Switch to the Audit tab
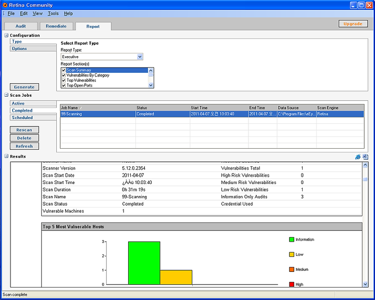Screen dimensions: 375x300 click(21, 26)
